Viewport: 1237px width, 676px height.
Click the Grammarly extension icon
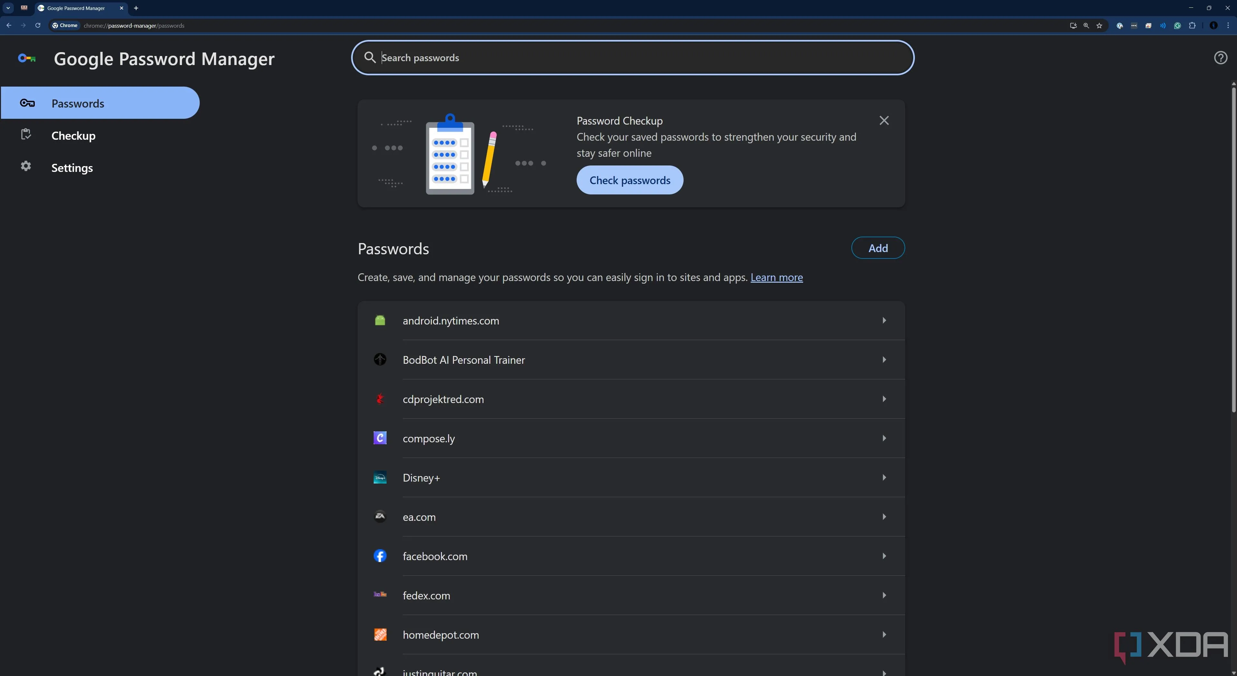pos(1177,26)
